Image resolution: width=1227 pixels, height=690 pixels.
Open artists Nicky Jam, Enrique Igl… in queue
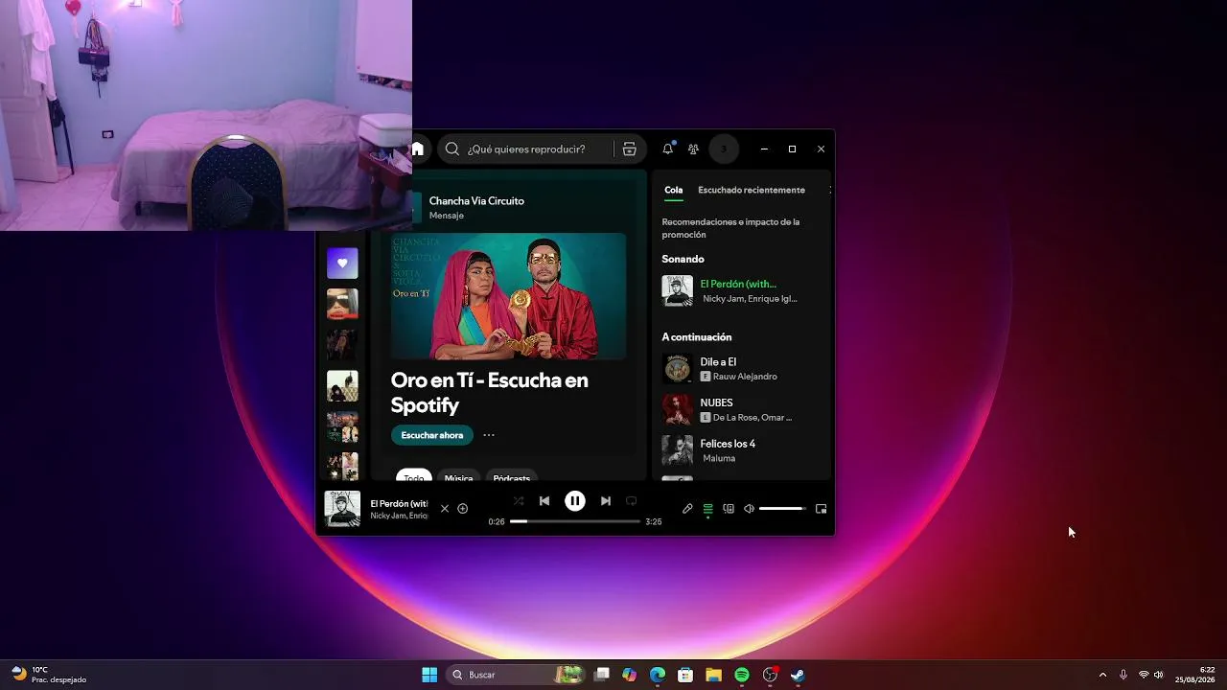pos(750,299)
